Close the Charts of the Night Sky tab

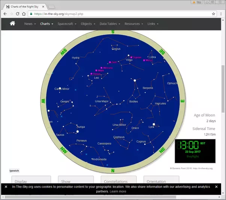point(43,7)
